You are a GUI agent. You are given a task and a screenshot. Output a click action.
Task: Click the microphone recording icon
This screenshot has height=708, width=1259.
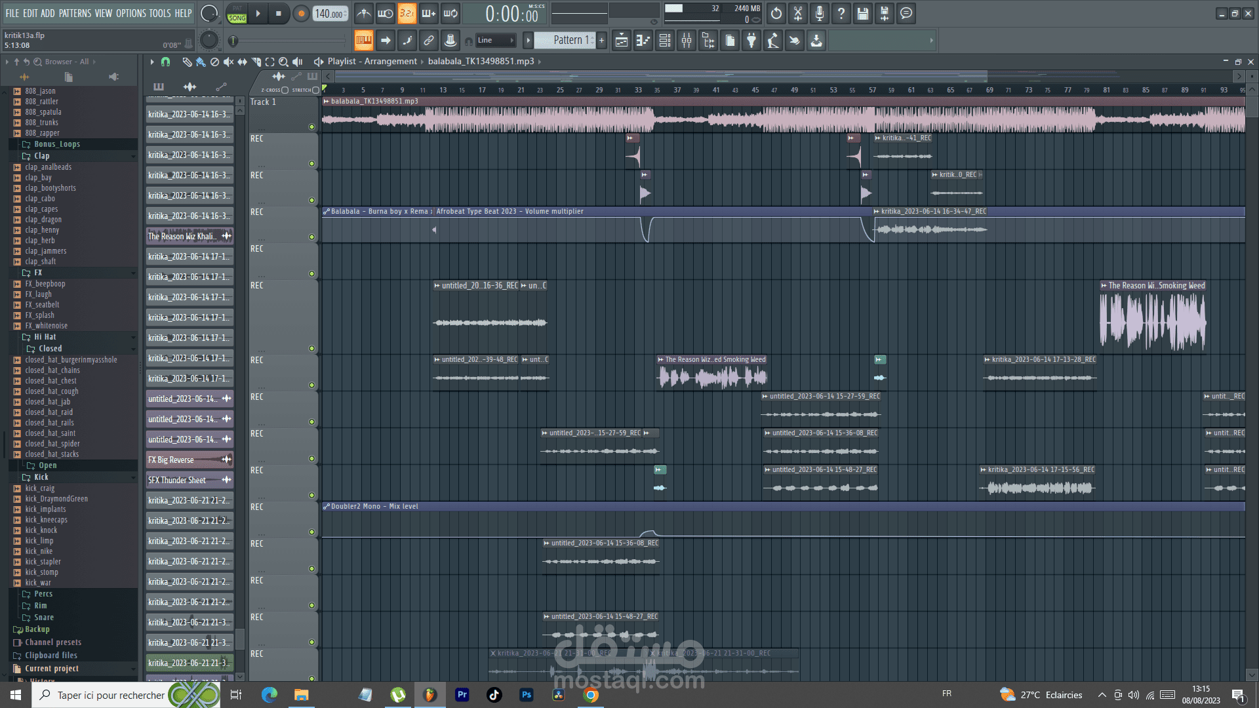point(819,13)
